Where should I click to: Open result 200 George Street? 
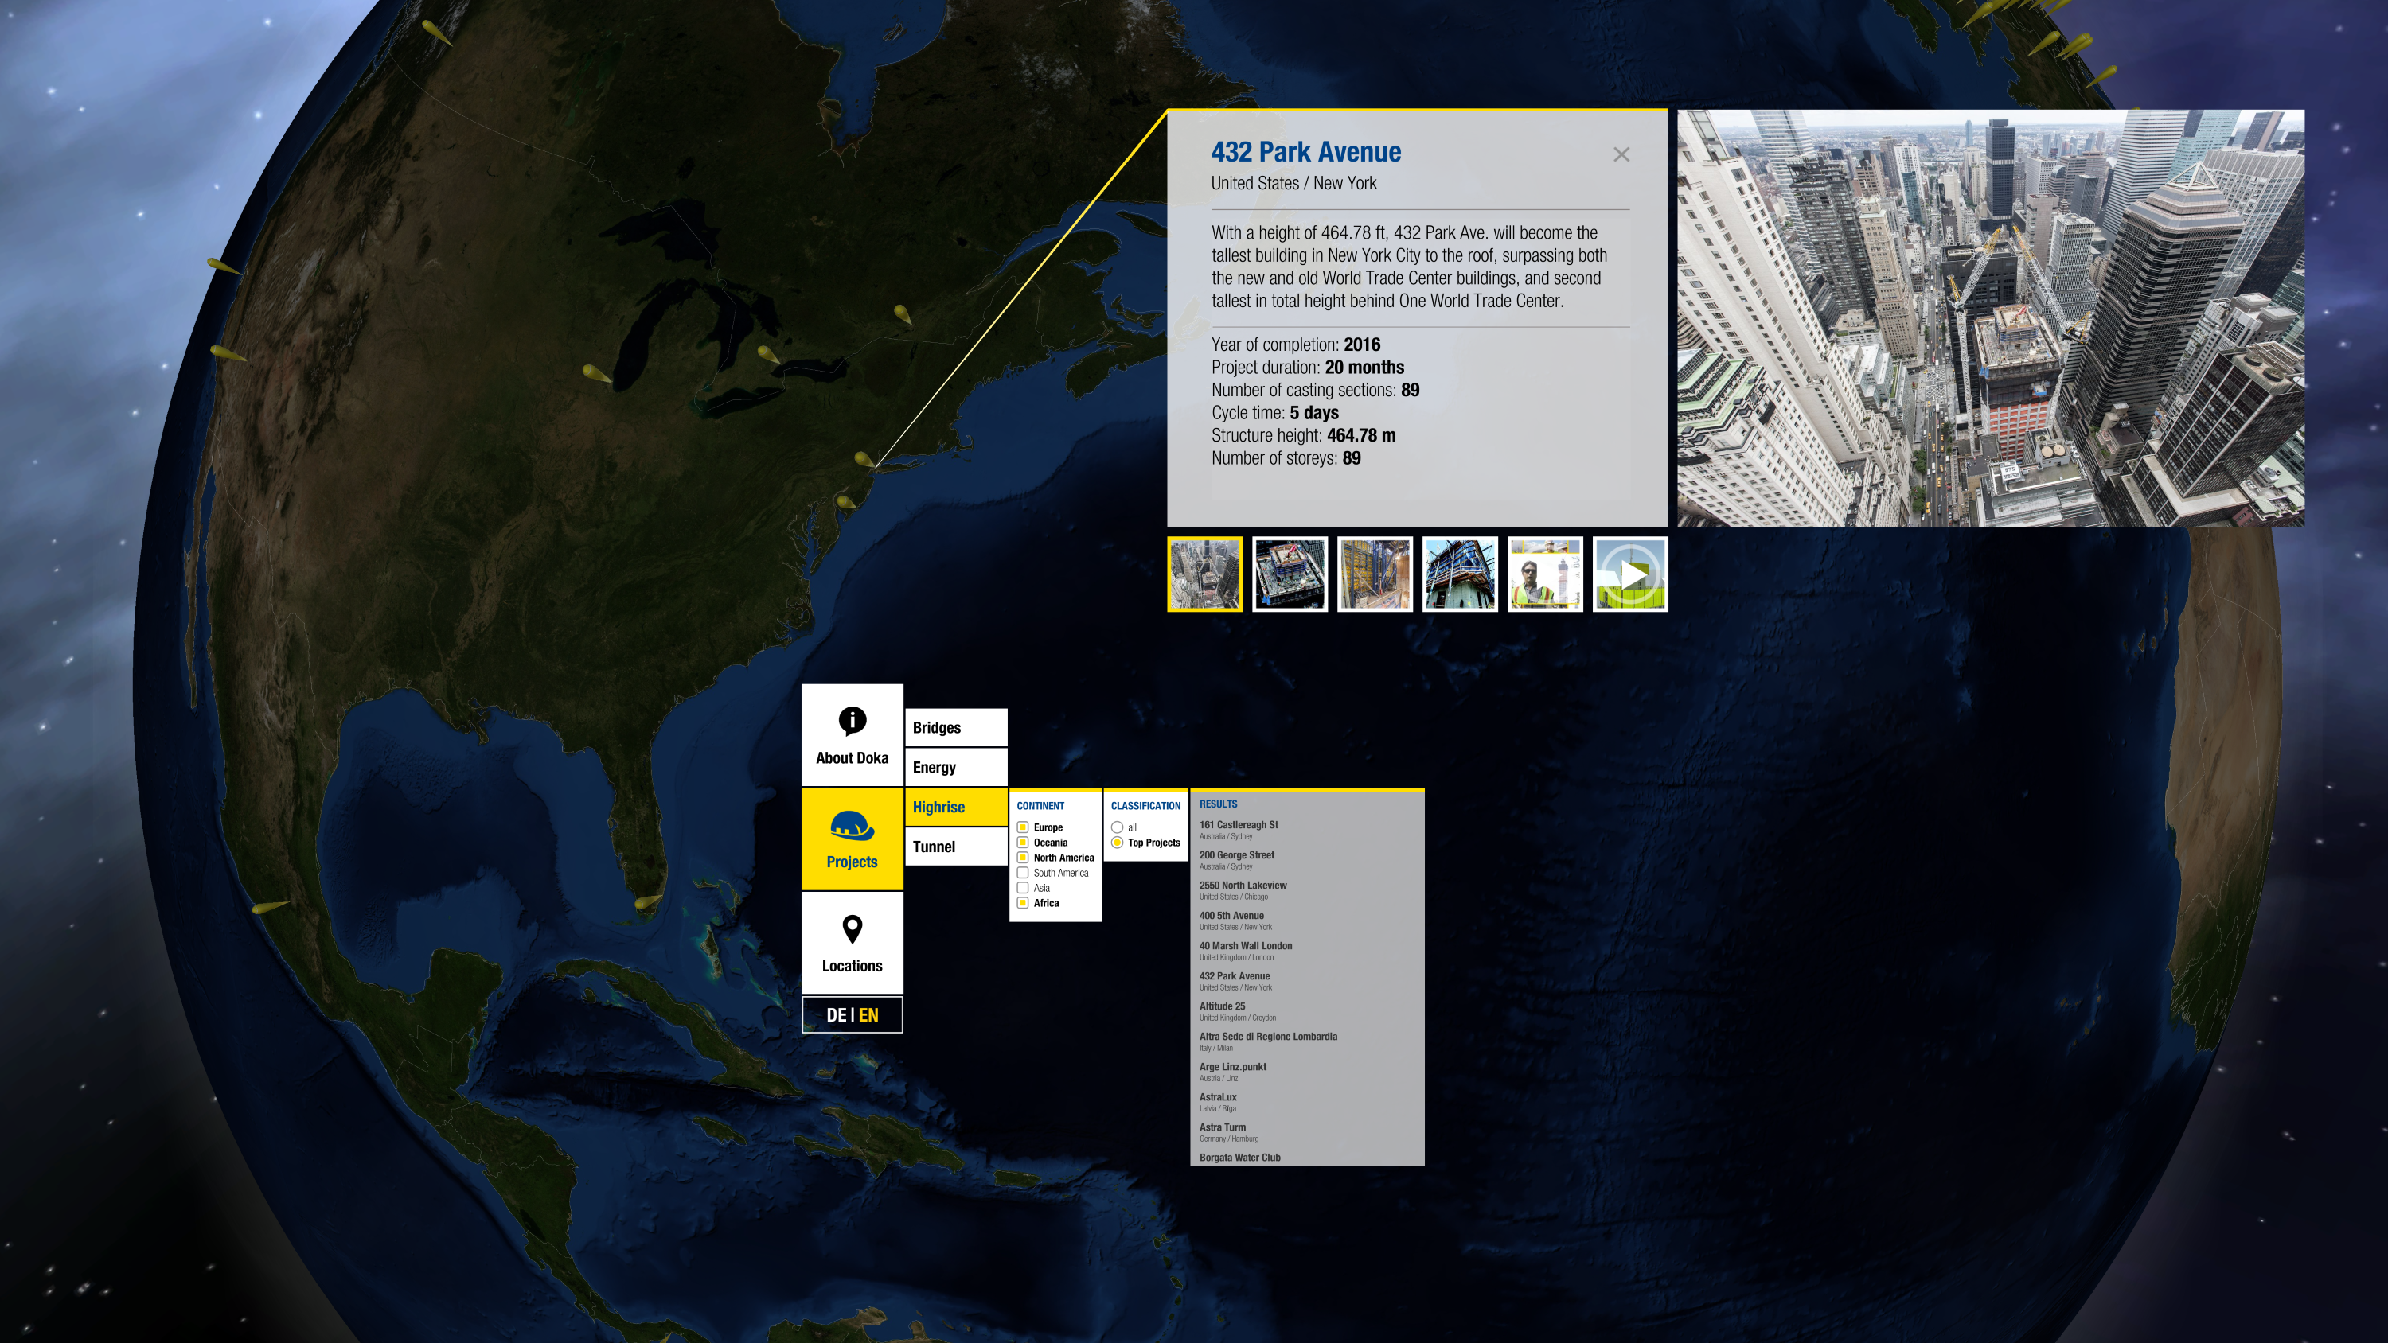click(x=1307, y=860)
